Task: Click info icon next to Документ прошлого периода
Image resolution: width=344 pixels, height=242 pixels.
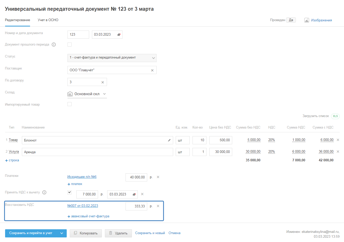Action: click(x=54, y=45)
